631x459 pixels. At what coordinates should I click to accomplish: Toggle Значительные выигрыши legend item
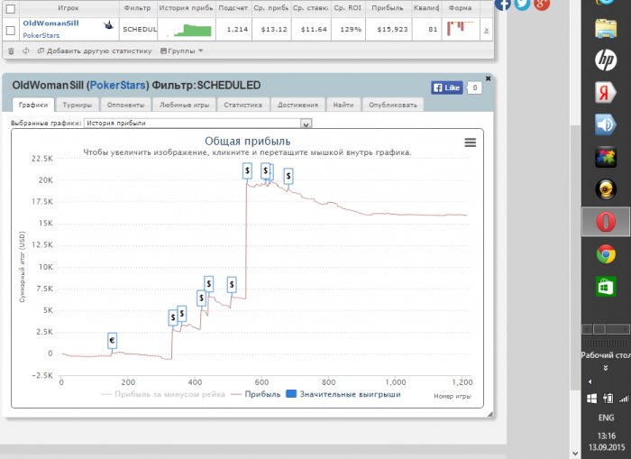pos(343,394)
